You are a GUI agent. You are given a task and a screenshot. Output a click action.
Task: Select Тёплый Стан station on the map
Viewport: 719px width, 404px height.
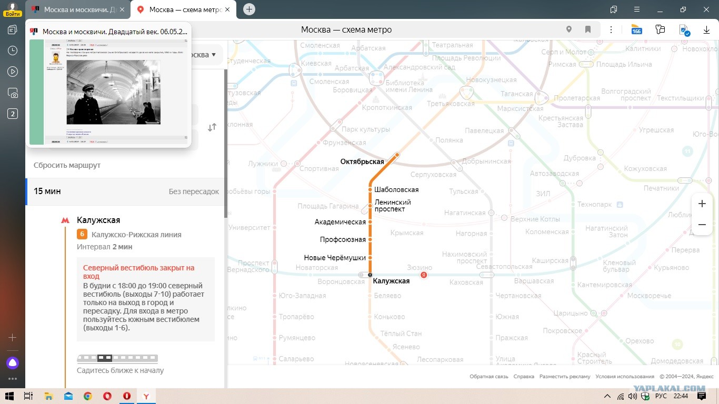pyautogui.click(x=401, y=334)
